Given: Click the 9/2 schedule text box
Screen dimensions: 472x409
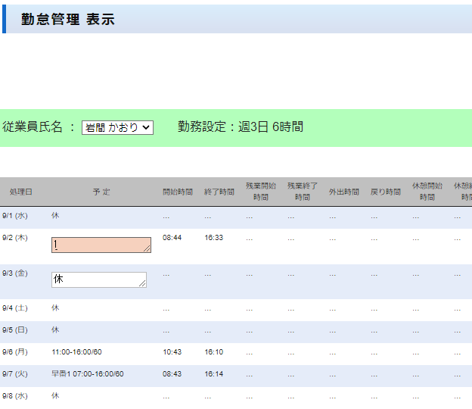Looking at the screenshot, I should (x=101, y=245).
